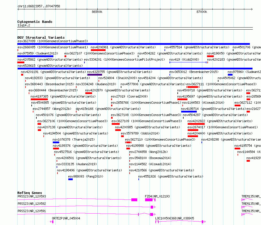Viewport: 261px width, 225px height.
Task: Click the nsv1076378 (Thareja2015) label
Action: (74, 139)
